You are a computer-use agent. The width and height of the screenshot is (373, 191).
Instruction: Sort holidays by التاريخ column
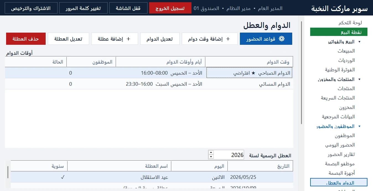point(260,166)
